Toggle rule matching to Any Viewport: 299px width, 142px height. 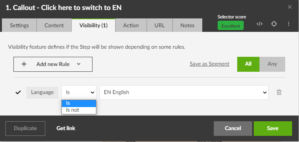[272, 64]
